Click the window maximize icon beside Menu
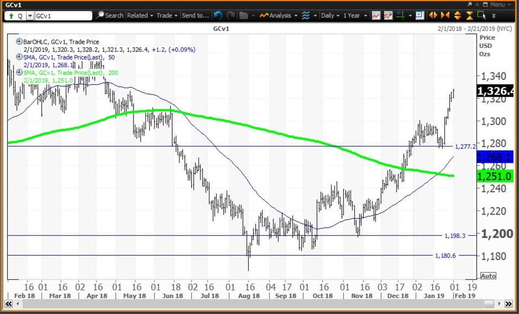This screenshot has width=519, height=314. click(486, 4)
